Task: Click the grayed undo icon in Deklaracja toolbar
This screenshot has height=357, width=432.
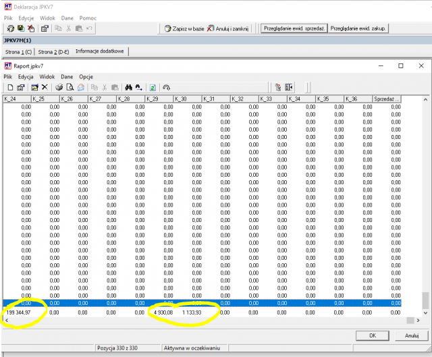Action: click(x=89, y=28)
